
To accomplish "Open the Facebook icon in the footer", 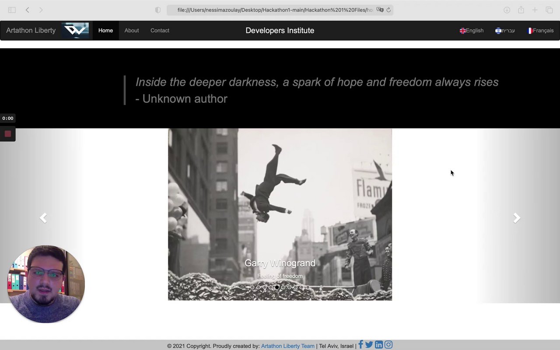I will 361,345.
